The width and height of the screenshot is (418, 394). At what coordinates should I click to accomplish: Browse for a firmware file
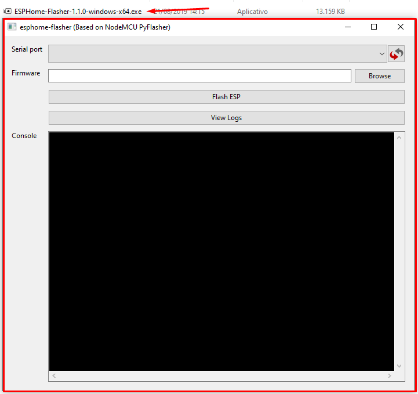point(380,76)
